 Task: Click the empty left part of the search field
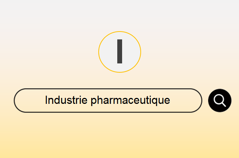[30, 101]
